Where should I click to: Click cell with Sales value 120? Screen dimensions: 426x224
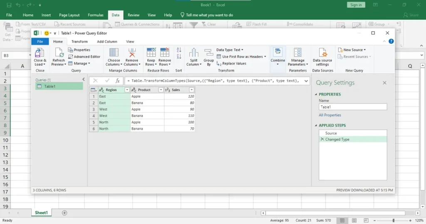(179, 96)
